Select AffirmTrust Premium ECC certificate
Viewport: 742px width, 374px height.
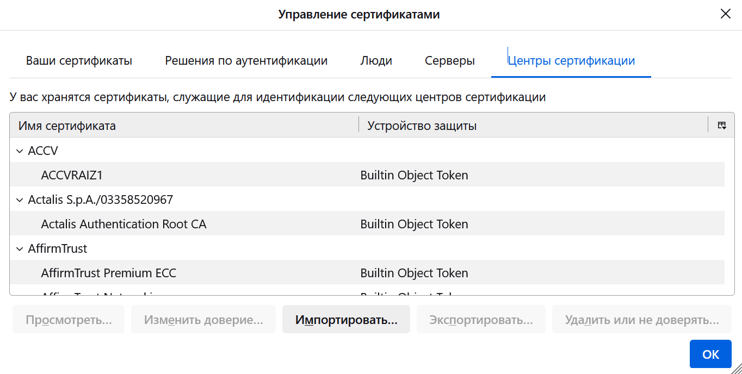[109, 273]
